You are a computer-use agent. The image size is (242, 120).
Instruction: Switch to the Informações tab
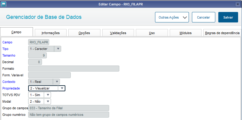point(51,33)
